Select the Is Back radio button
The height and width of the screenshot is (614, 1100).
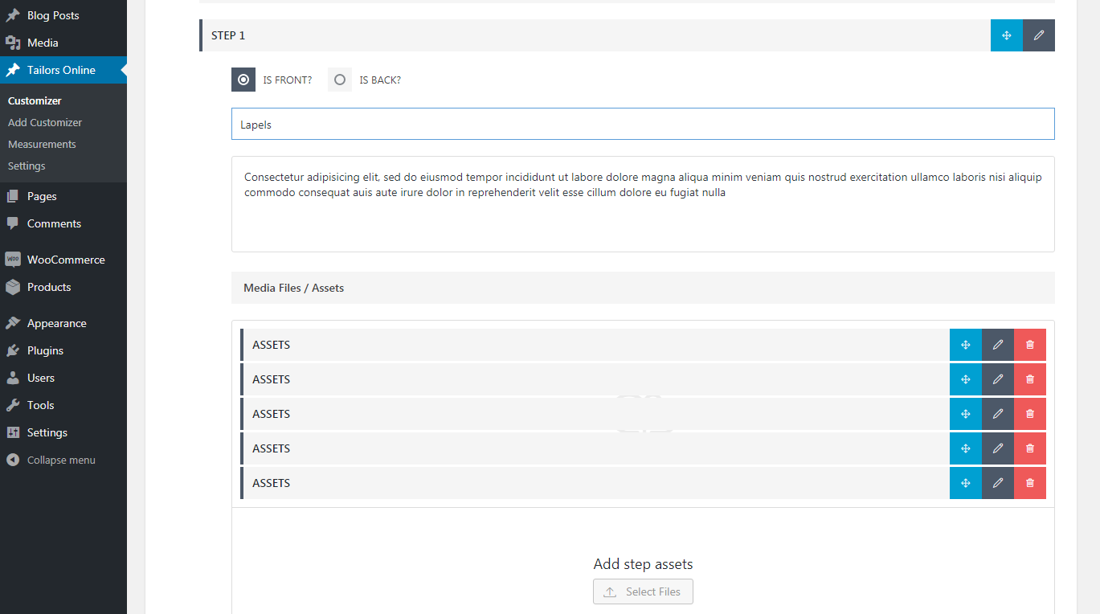(340, 80)
